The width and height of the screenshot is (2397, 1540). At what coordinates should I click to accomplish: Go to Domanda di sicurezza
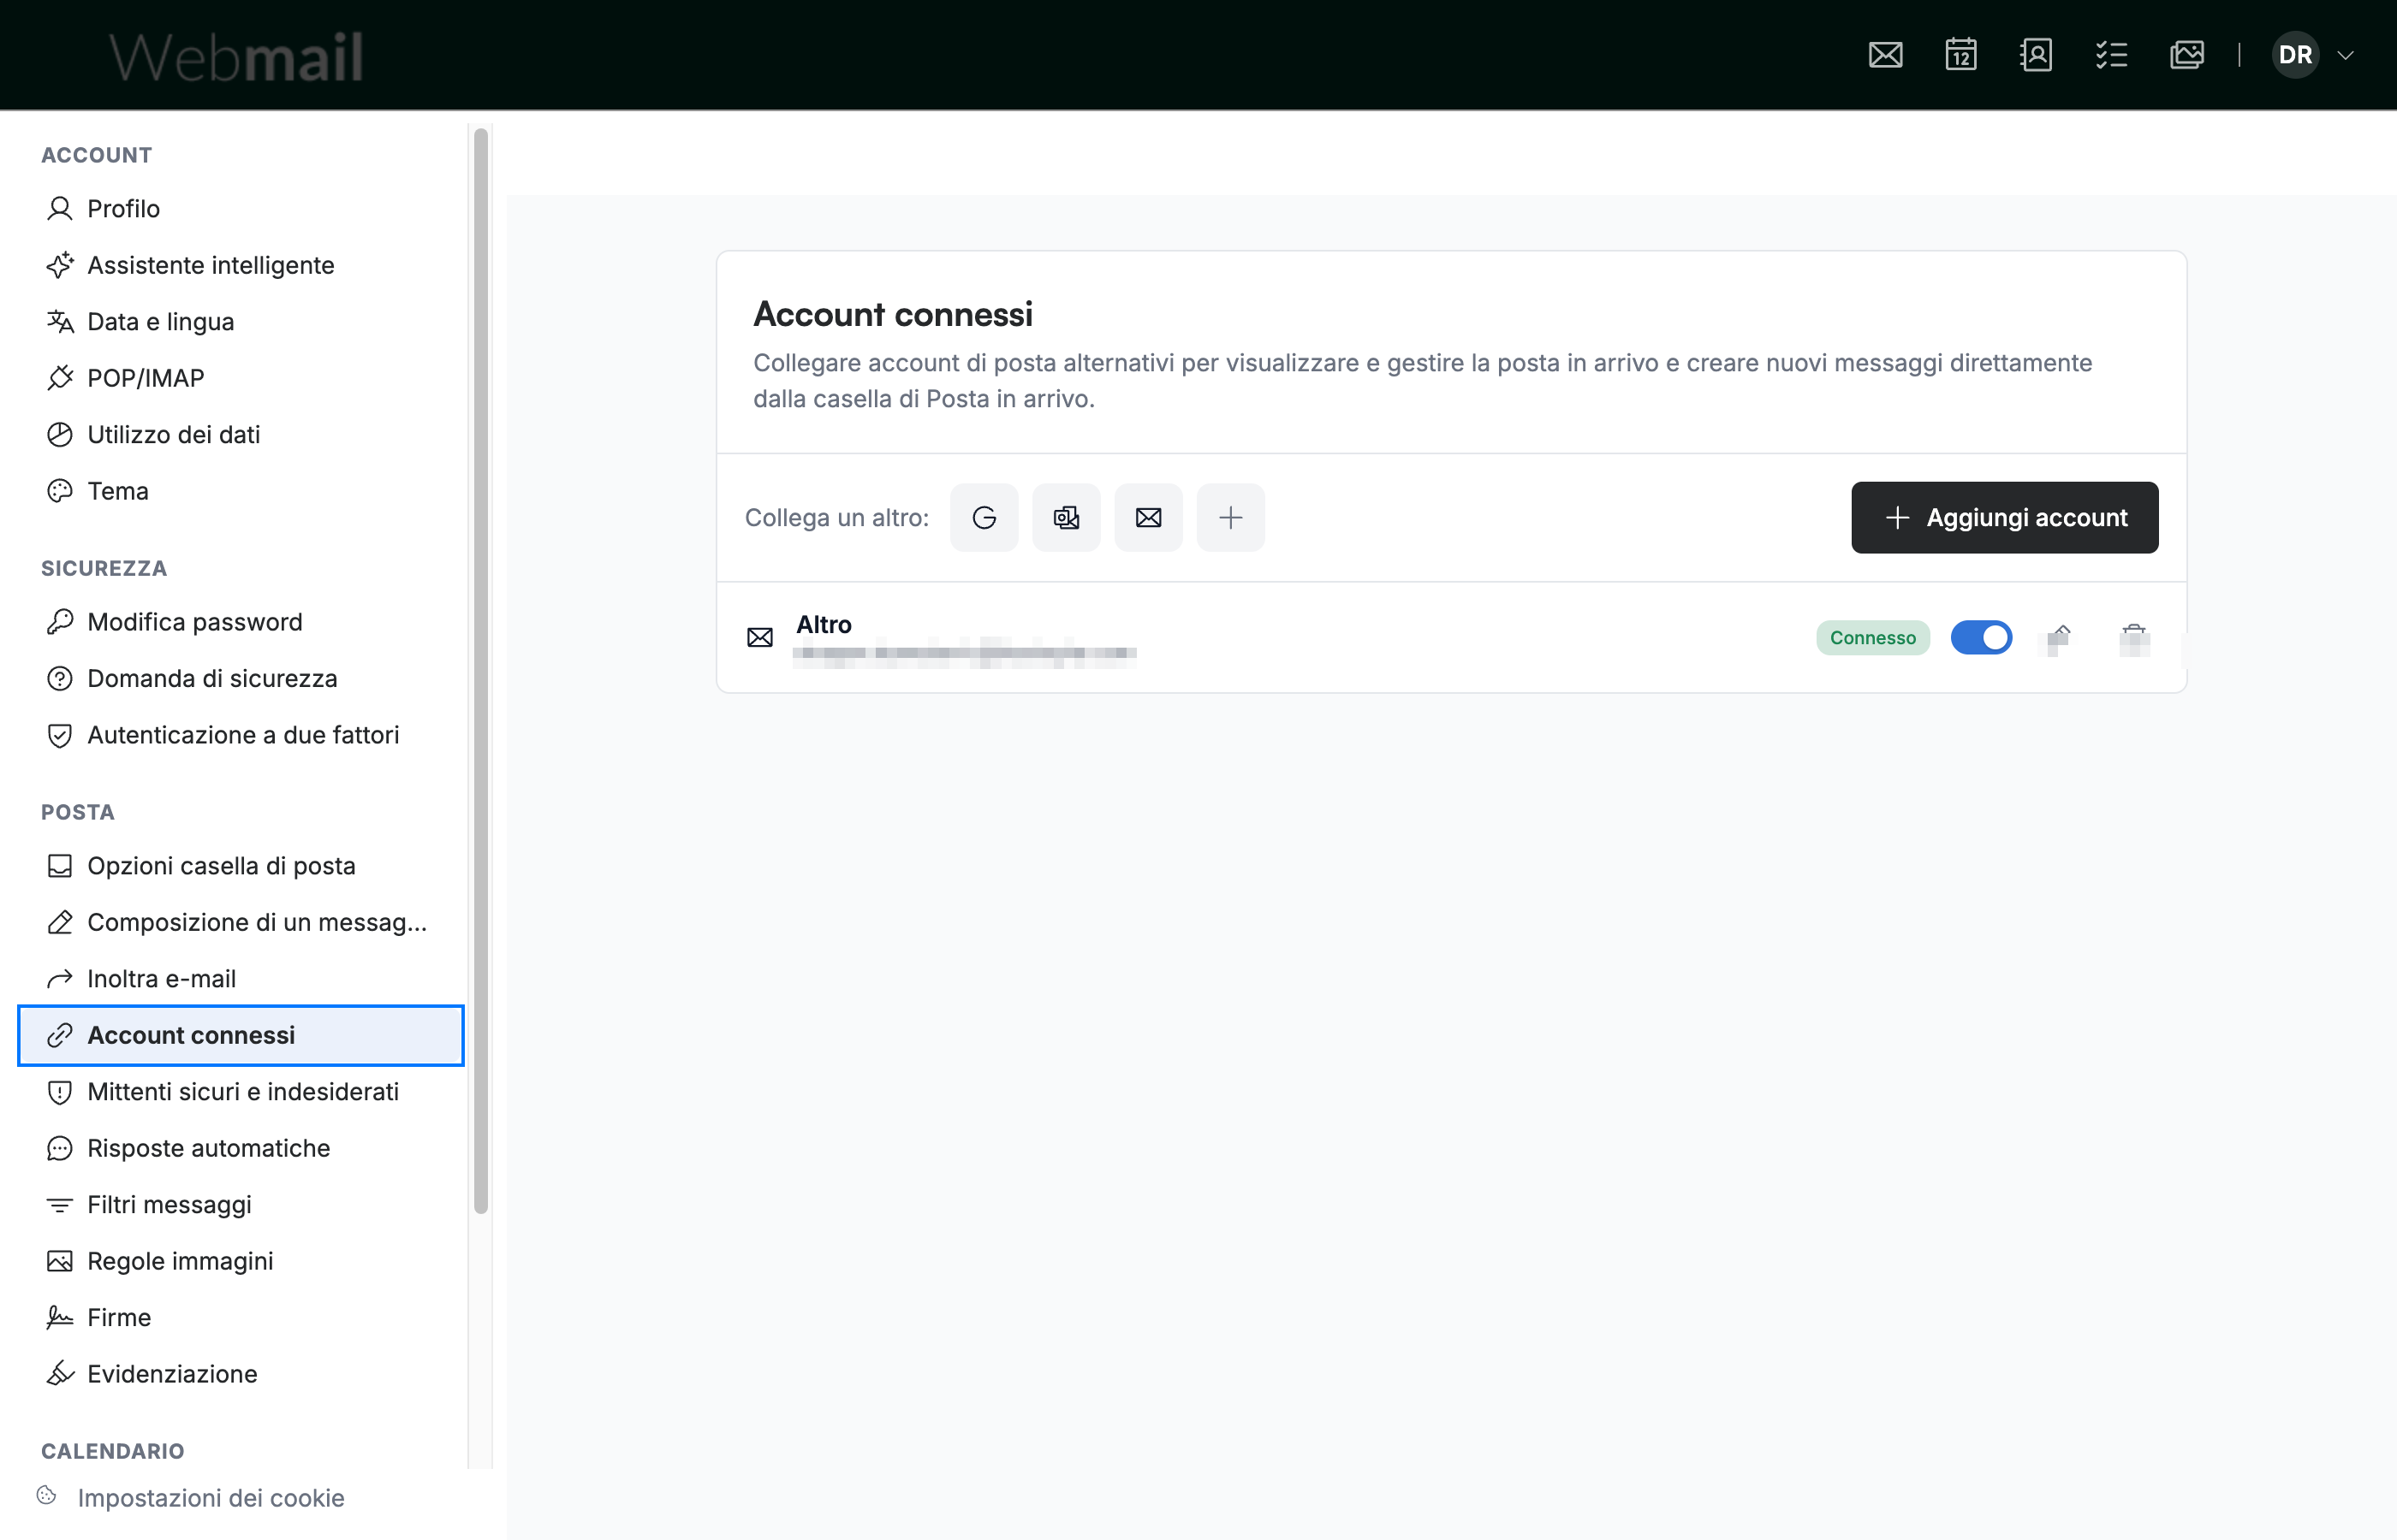coord(241,679)
